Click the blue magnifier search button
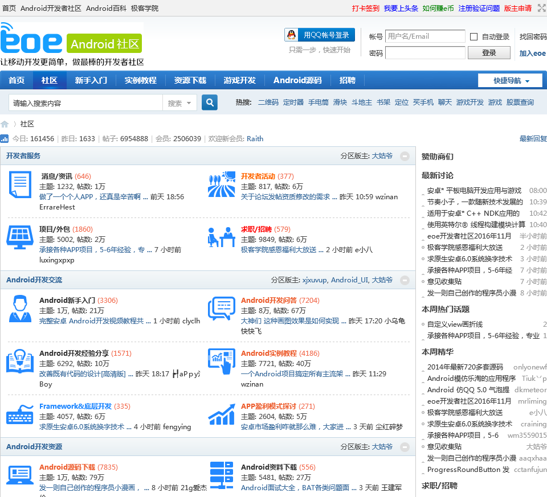This screenshot has width=547, height=497. [x=210, y=102]
